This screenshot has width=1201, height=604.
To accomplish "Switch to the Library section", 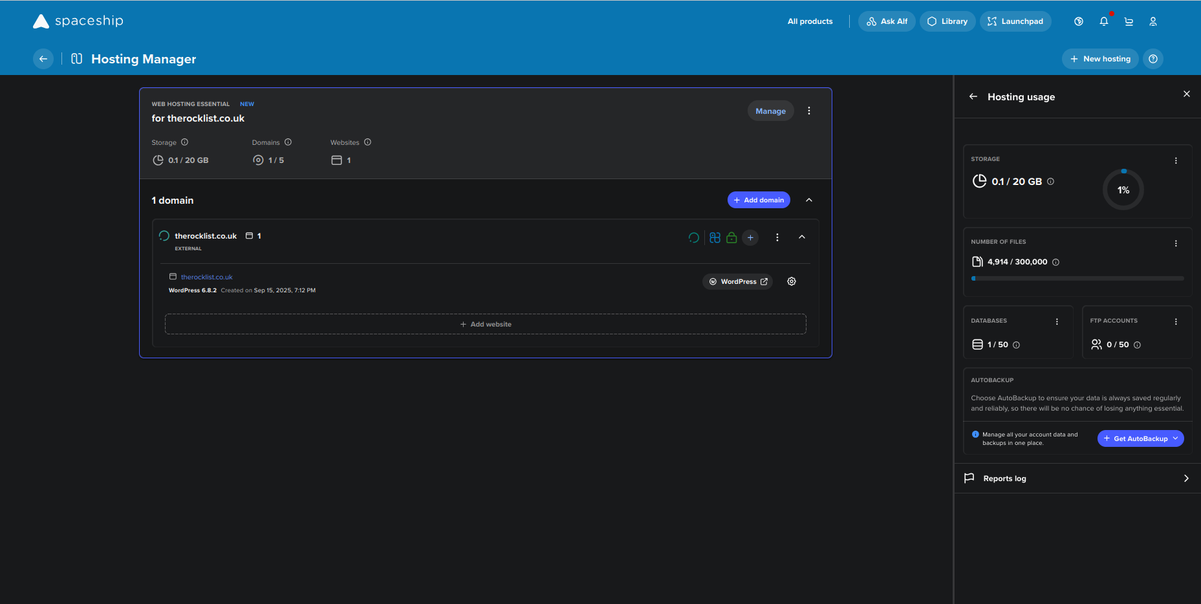I will pyautogui.click(x=947, y=21).
